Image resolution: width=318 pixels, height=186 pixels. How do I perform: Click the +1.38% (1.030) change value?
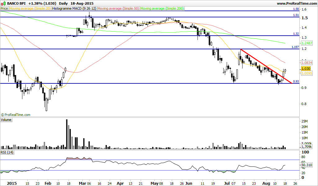(42, 3)
